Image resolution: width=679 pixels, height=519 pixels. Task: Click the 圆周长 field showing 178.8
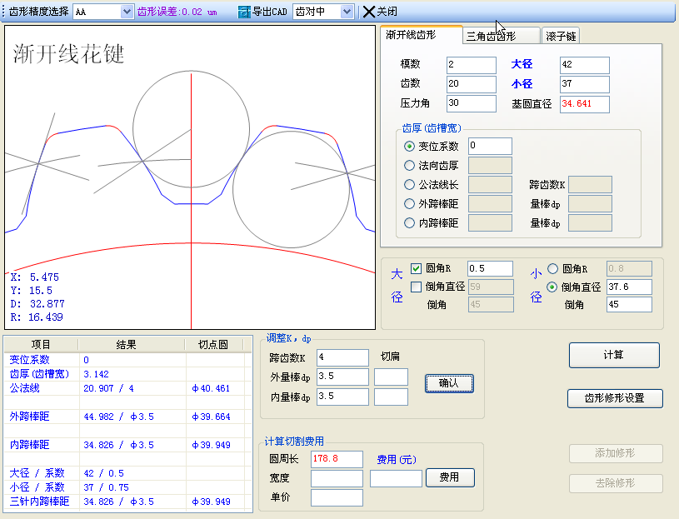click(337, 459)
